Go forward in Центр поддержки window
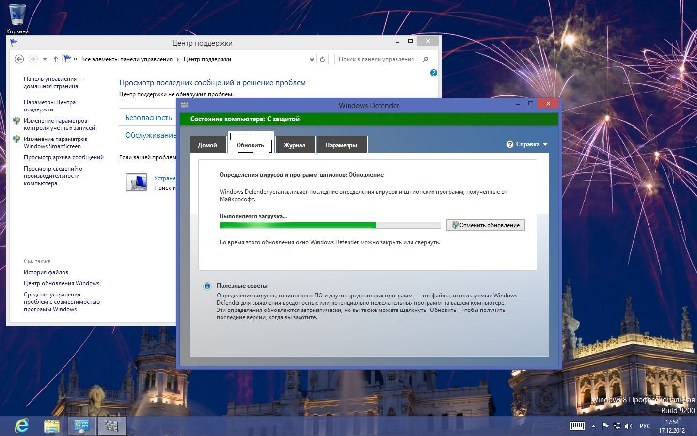 33,59
